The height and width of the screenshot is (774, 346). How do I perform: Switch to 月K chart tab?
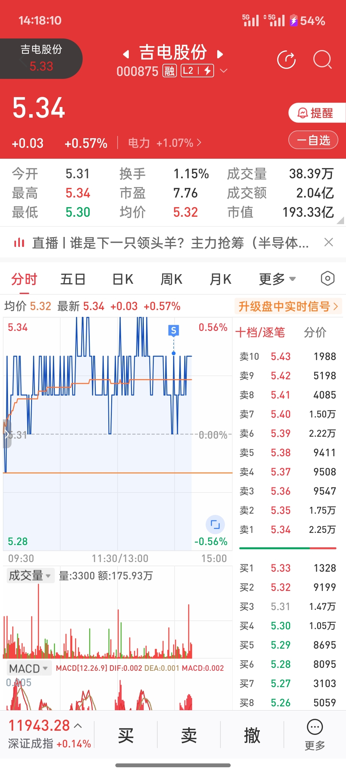(x=220, y=279)
